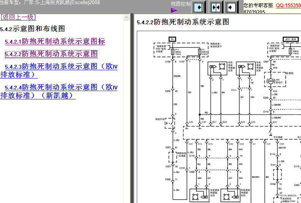The width and height of the screenshot is (301, 203).
Task: Click the 您的专职客服 label
Action: click(x=258, y=5)
